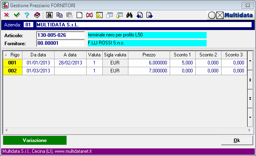The image size is (256, 156).
Task: Click the Articolo field 130-005-026
Action: (60, 35)
